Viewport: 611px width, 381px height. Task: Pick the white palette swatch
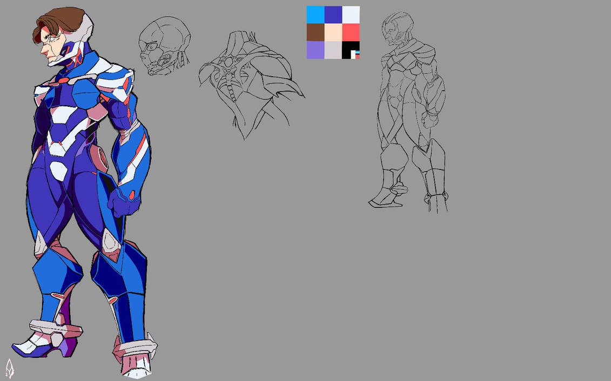[x=351, y=15]
